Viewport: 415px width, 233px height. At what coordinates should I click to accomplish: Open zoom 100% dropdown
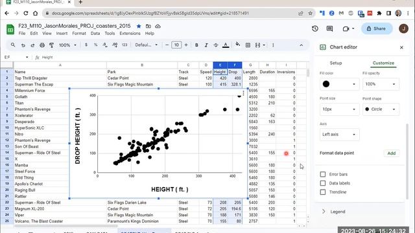(x=67, y=45)
